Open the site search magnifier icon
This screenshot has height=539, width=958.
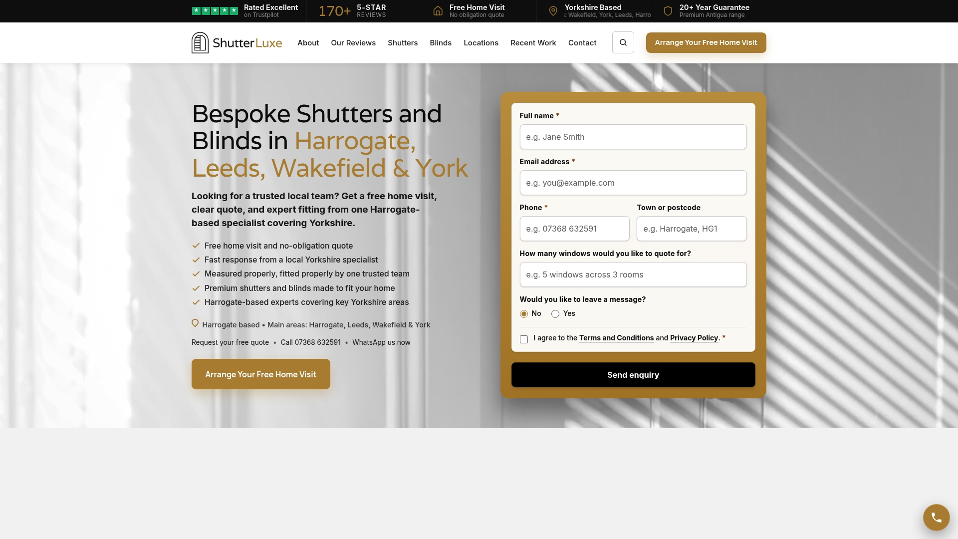(x=623, y=42)
